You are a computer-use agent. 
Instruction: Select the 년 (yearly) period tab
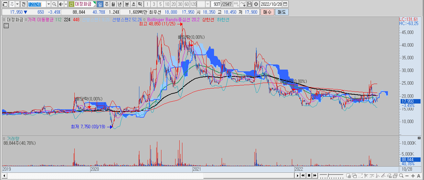click(x=119, y=4)
